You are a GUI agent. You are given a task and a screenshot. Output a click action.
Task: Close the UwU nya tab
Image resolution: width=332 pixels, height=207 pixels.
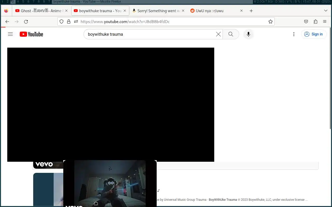[241, 11]
